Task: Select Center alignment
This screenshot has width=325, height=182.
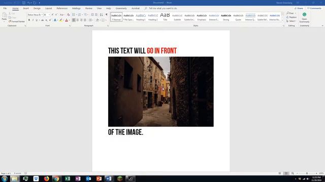Action: click(78, 20)
